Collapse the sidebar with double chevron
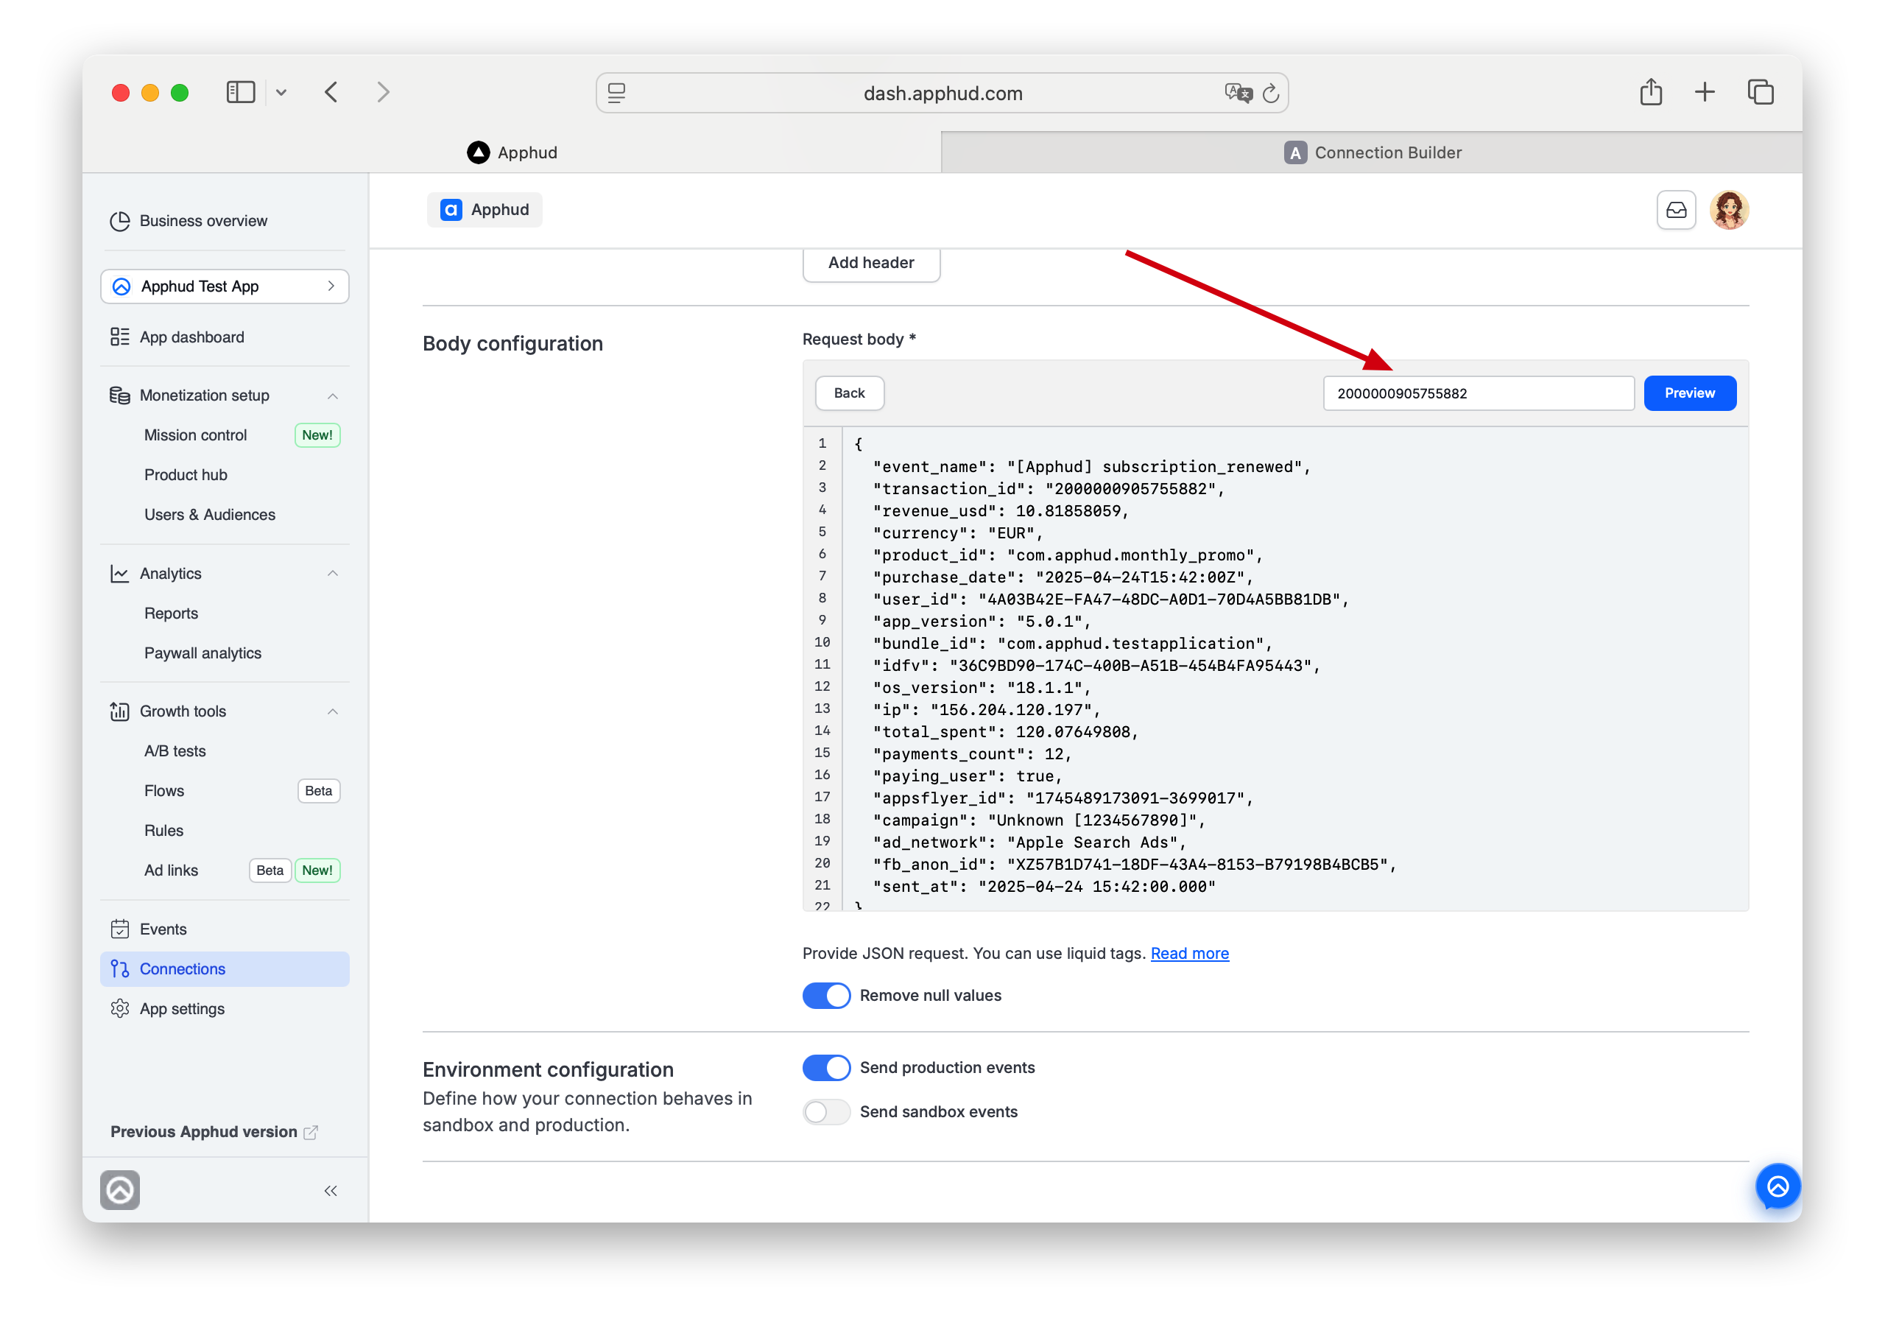 coord(330,1191)
